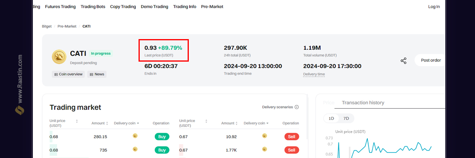Screen dimensions: 475x158
Task: Click delivery coin icon in 1.77K row
Action: click(x=264, y=149)
